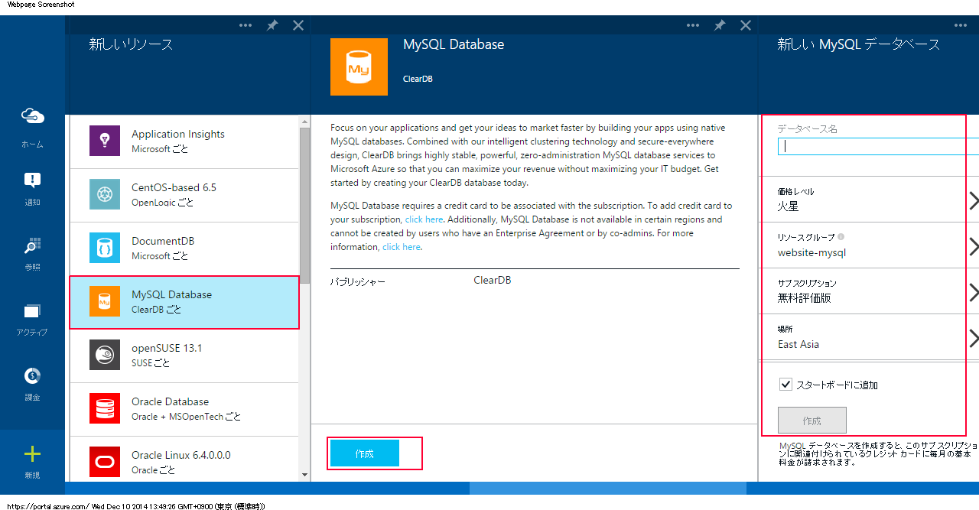The width and height of the screenshot is (979, 510).
Task: Click the CentOS-based 6.5 icon
Action: (x=105, y=194)
